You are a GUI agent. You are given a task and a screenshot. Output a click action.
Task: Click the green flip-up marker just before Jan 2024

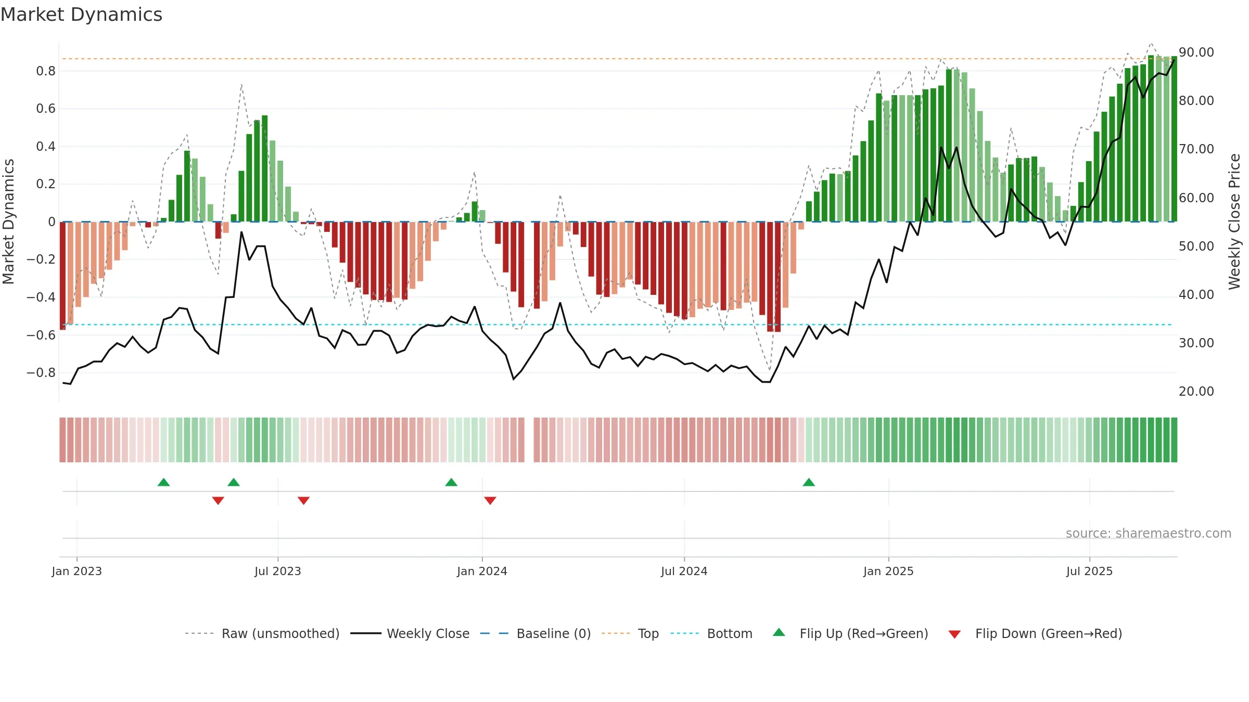coord(451,482)
